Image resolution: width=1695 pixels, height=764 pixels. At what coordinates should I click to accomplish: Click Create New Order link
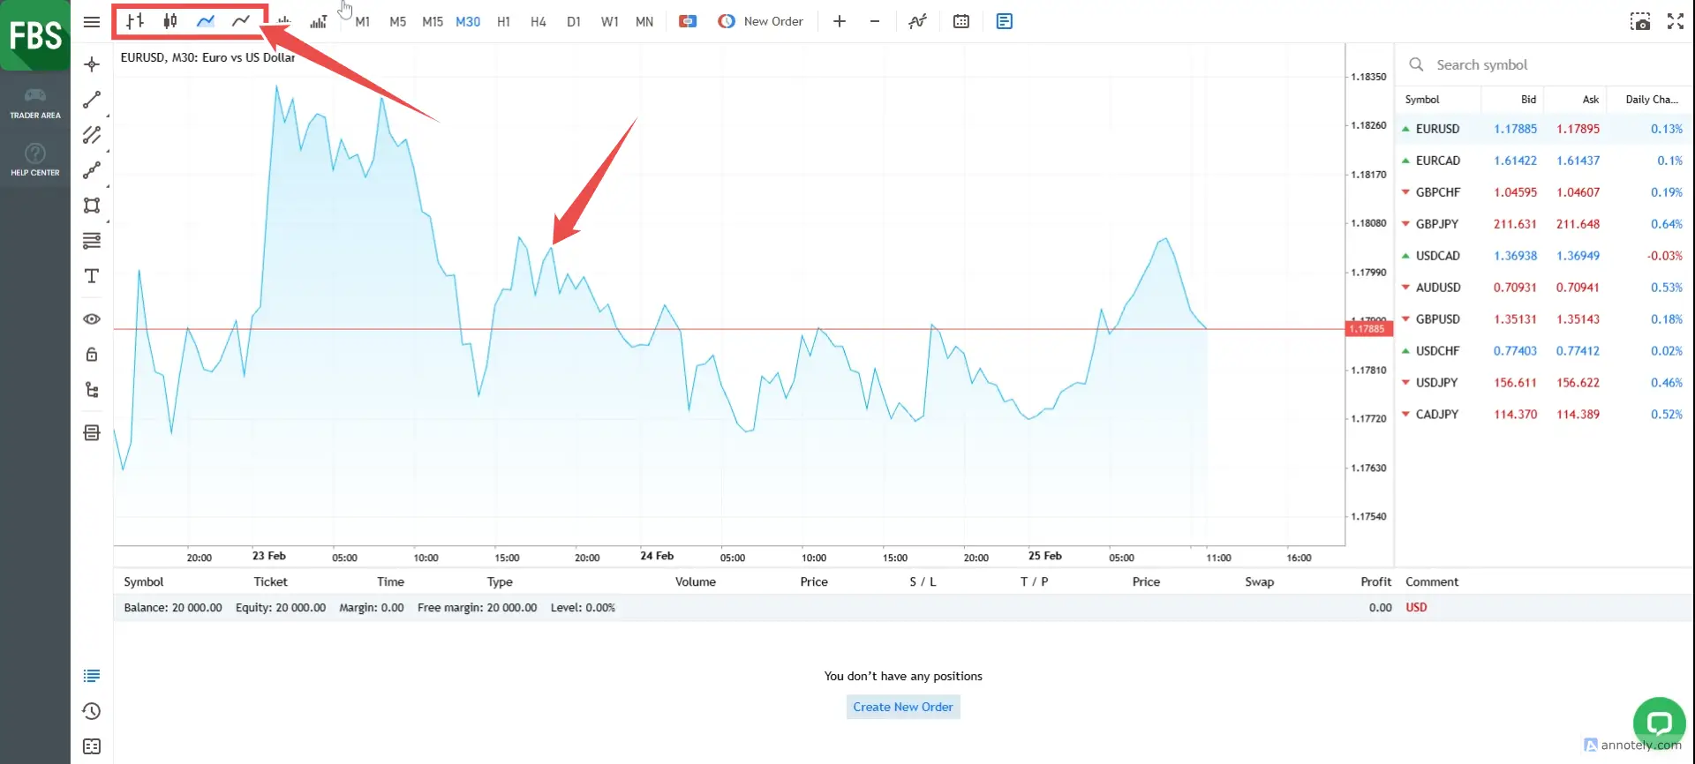coord(902,707)
